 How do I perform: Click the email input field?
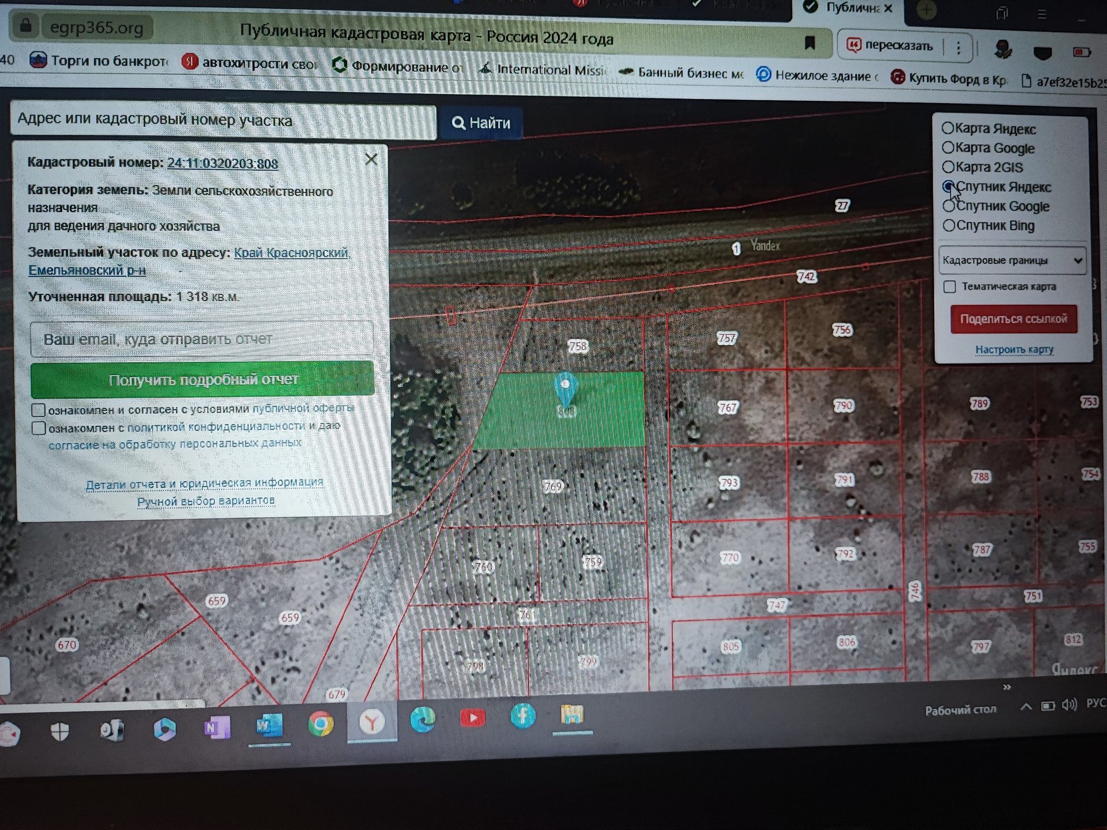pyautogui.click(x=202, y=339)
